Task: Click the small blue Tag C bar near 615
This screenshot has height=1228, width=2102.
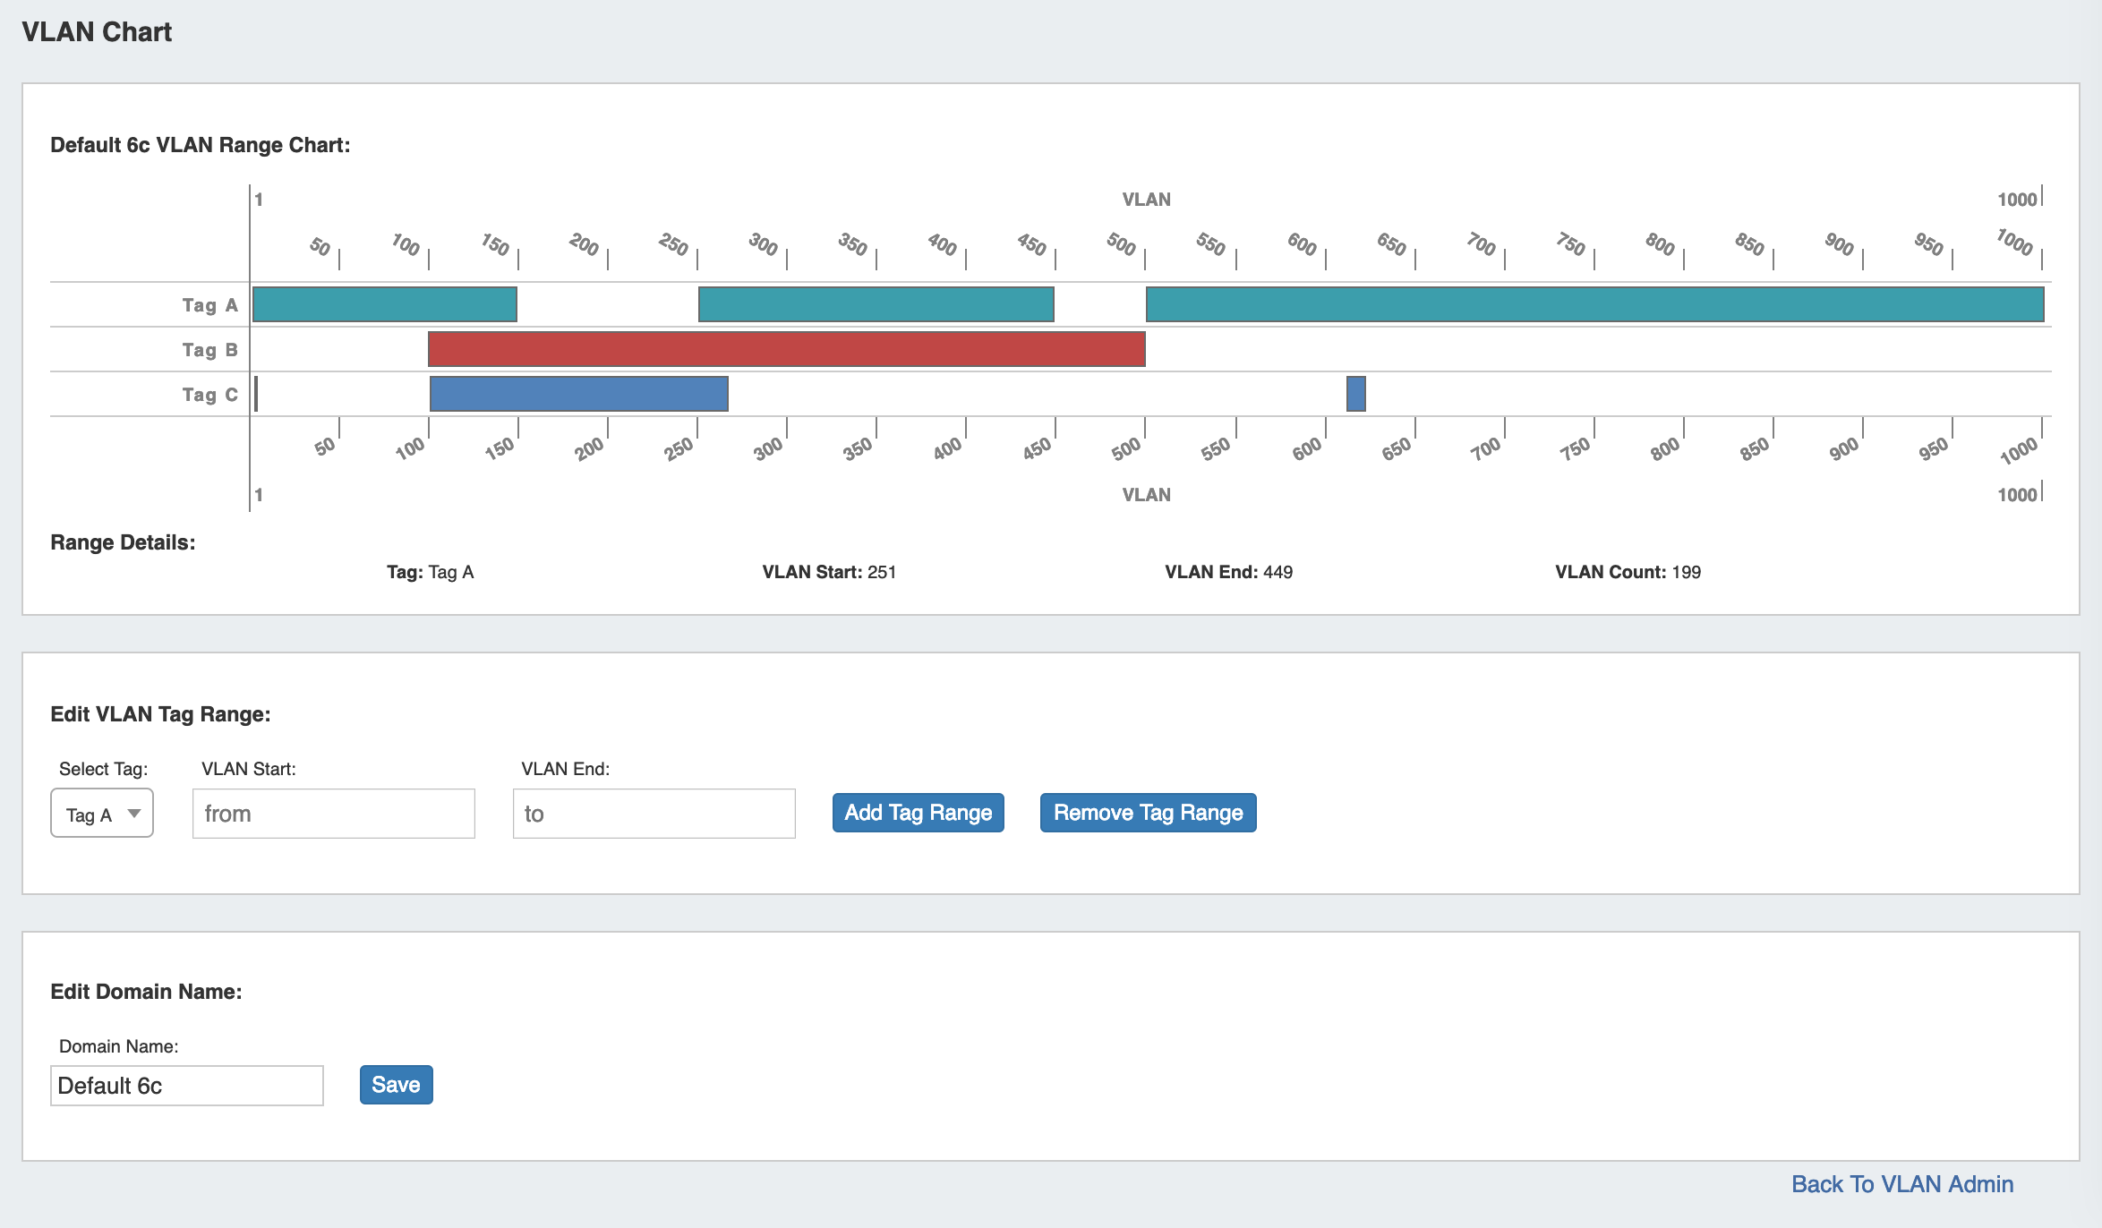Action: [1355, 394]
